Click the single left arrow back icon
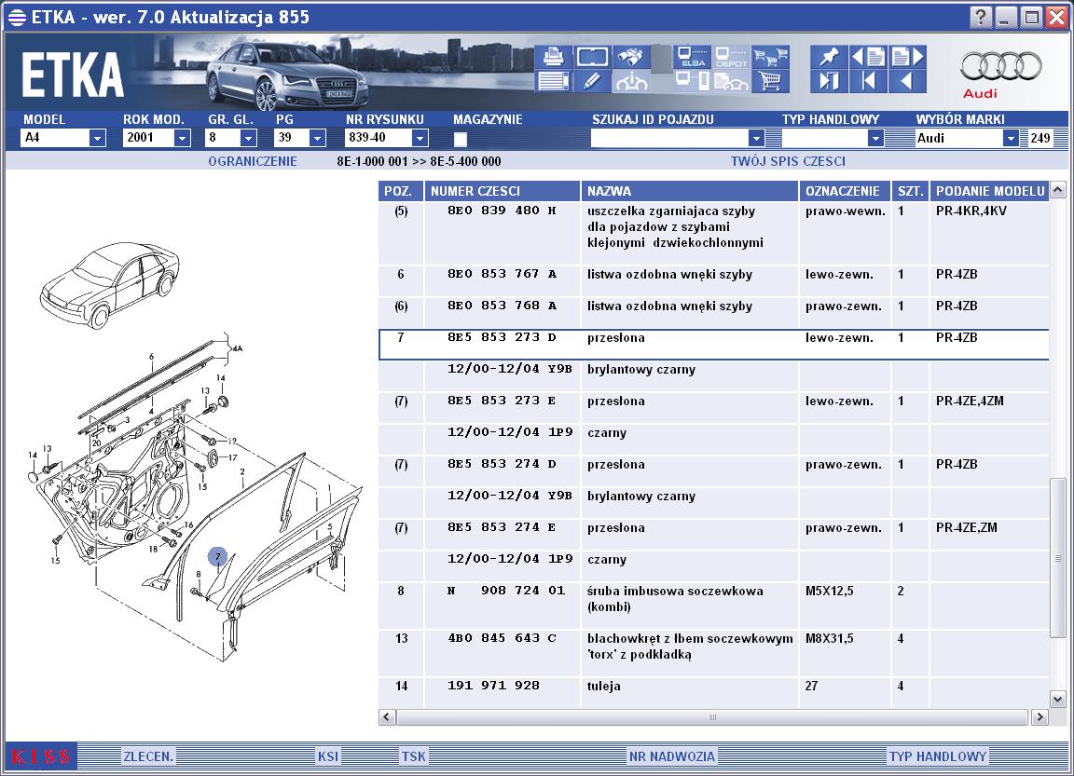 pos(907,81)
